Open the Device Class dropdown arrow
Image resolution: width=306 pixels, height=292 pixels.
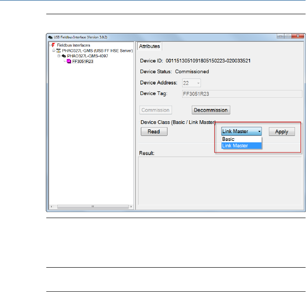pyautogui.click(x=259, y=131)
